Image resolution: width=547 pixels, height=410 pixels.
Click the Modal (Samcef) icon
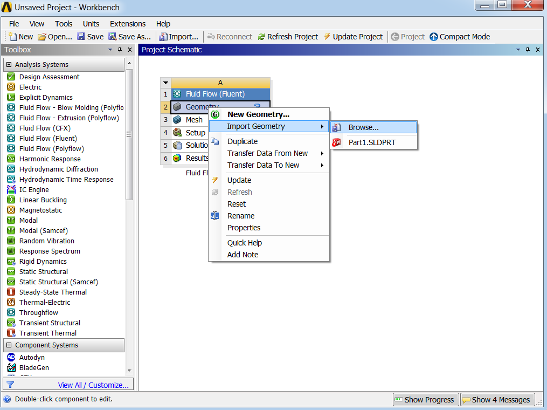(11, 230)
